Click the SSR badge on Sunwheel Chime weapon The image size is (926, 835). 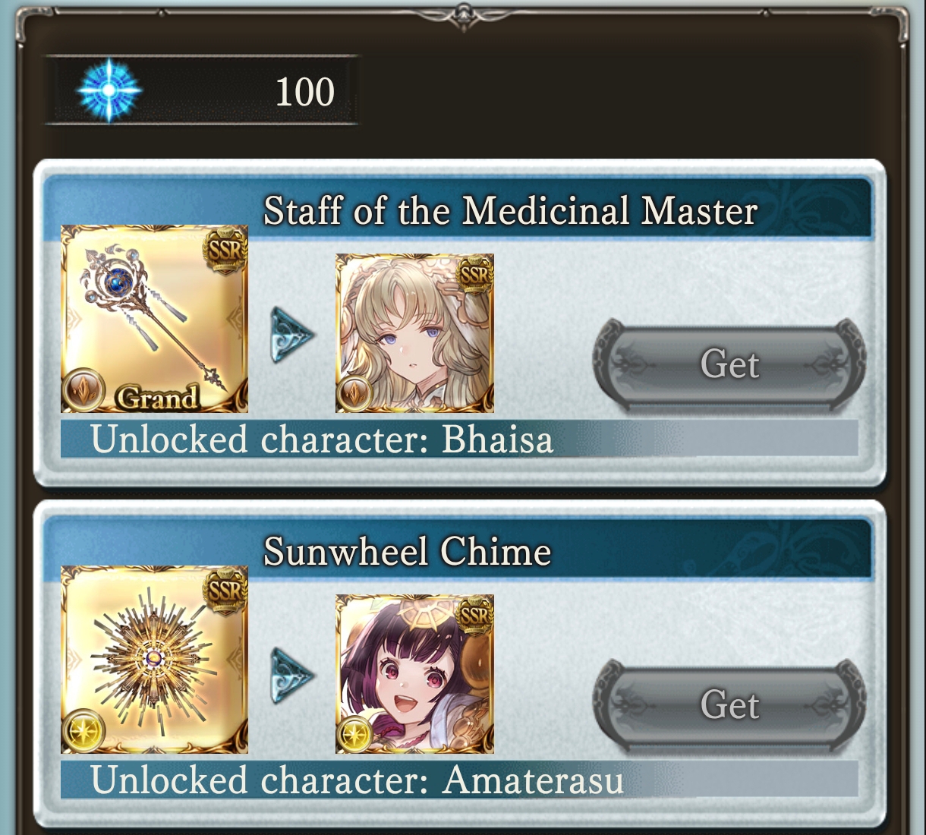[x=225, y=591]
